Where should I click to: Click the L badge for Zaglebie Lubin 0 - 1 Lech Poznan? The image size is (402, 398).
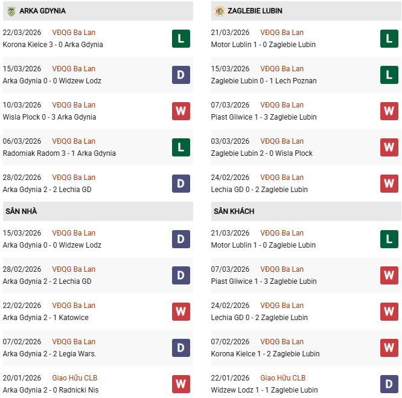click(389, 75)
